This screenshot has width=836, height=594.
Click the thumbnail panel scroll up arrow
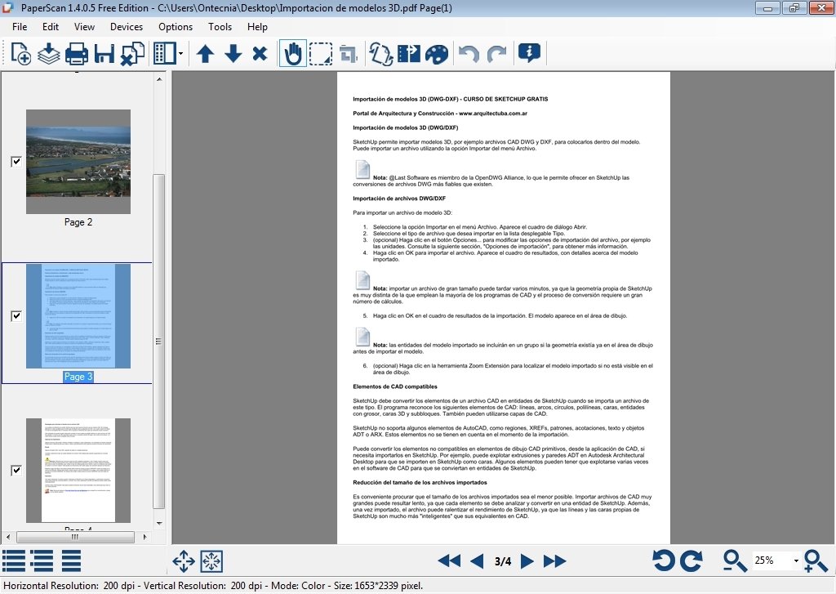click(x=159, y=79)
